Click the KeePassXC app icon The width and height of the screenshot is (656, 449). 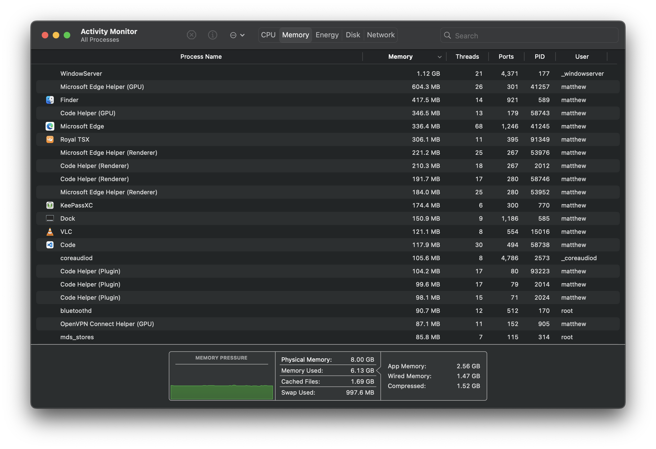[50, 205]
